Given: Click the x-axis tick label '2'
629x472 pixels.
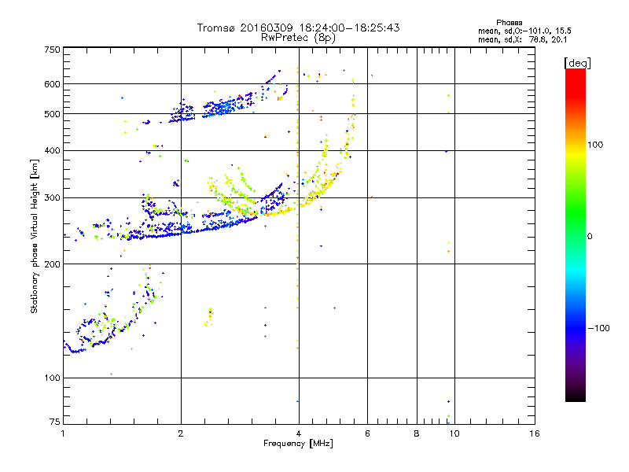Looking at the screenshot, I should (181, 433).
